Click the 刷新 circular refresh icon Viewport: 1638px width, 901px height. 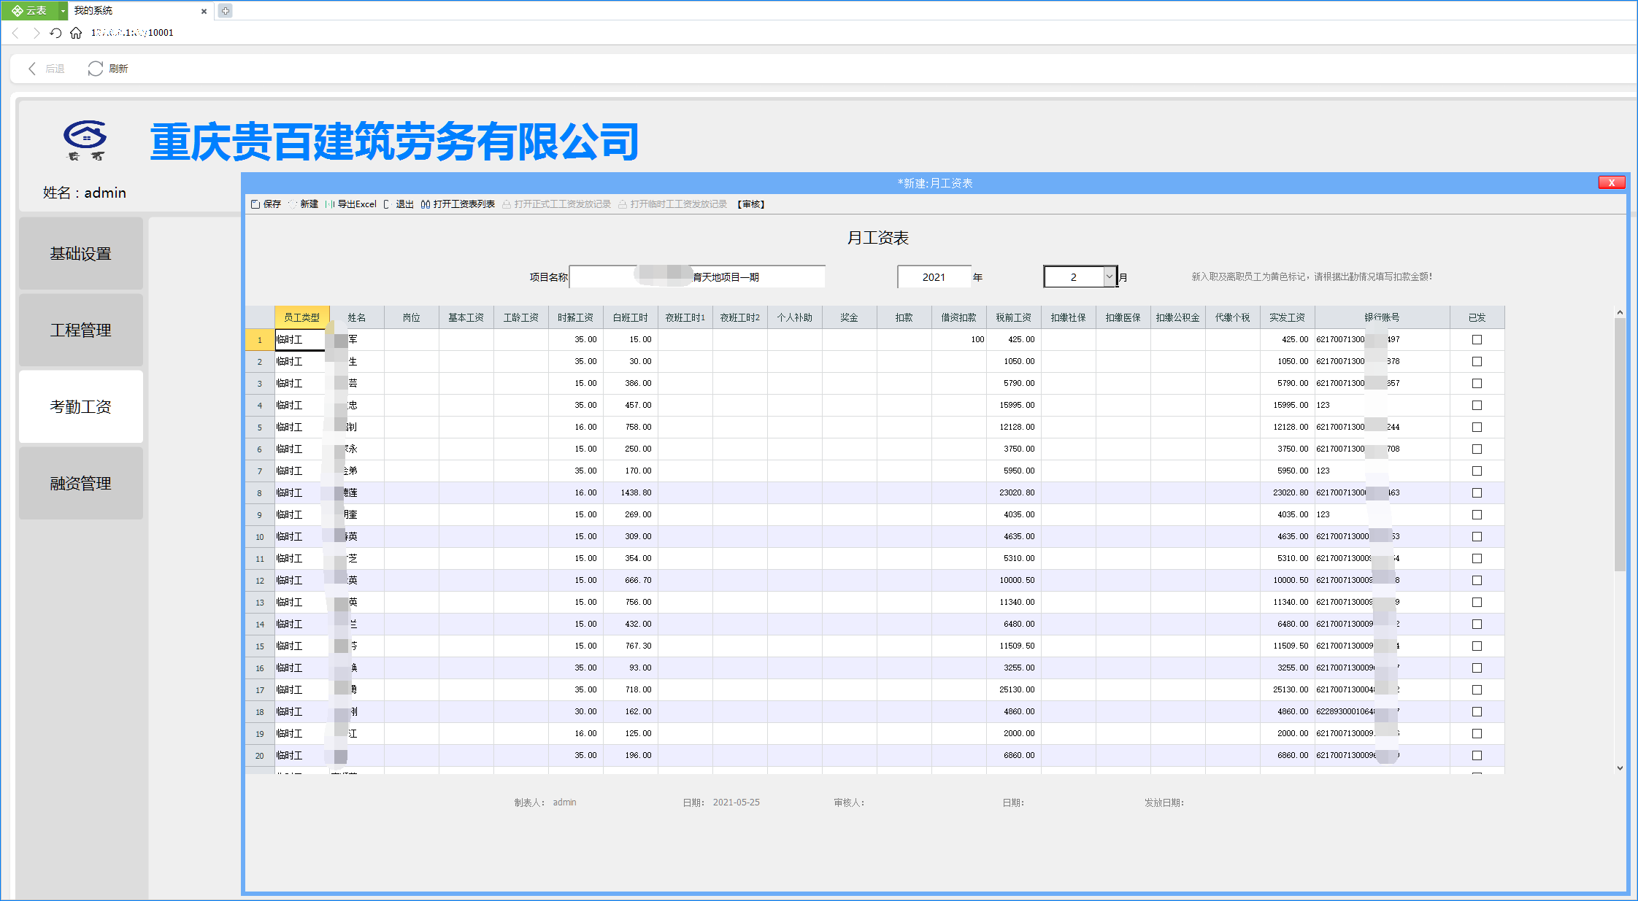pos(96,69)
